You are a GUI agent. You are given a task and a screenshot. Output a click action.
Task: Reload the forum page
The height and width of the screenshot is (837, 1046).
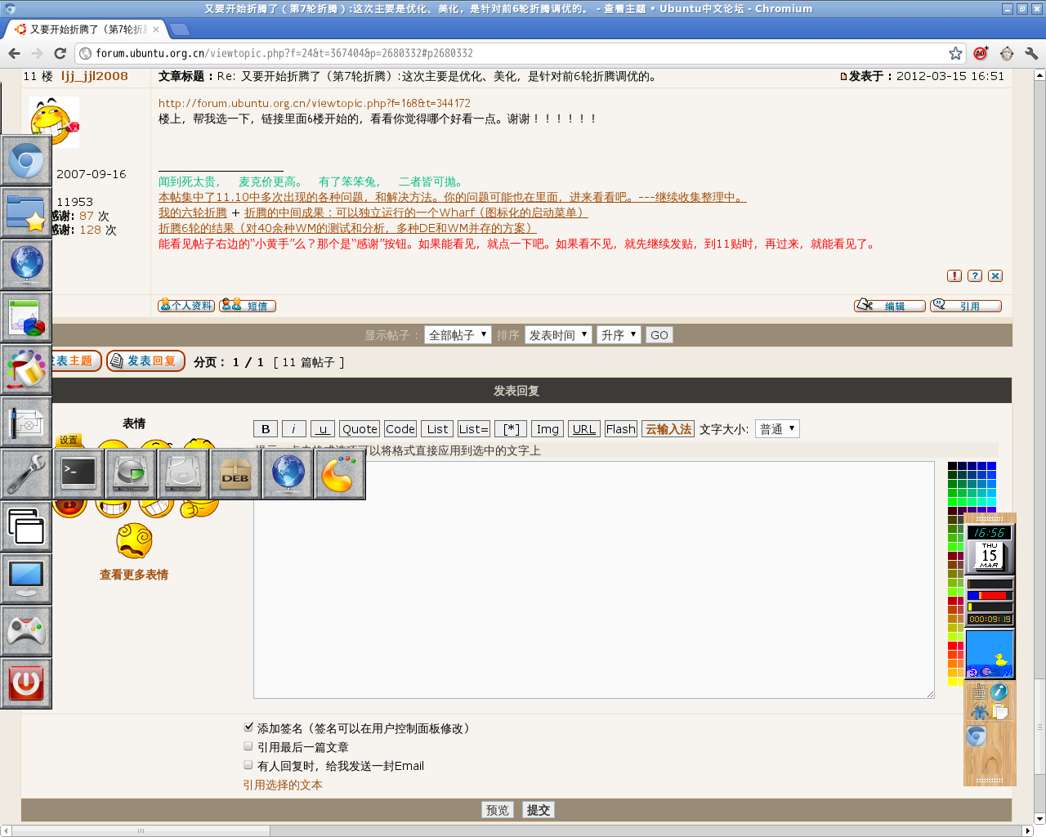pos(60,53)
